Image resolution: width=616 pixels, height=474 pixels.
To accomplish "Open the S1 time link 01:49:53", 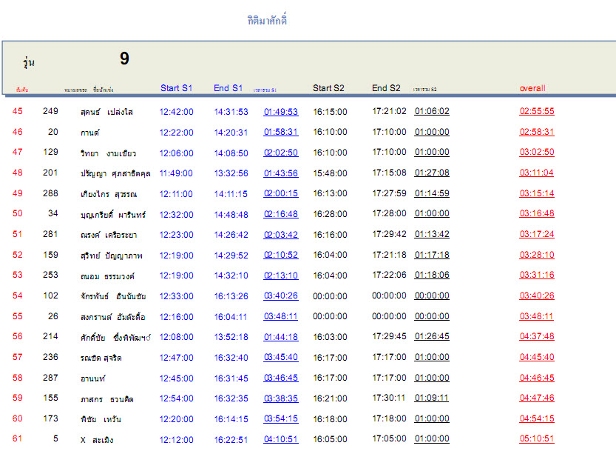I will tap(281, 112).
